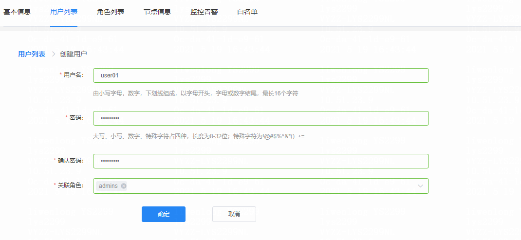Switch to the 基本信息 tab

tap(17, 12)
